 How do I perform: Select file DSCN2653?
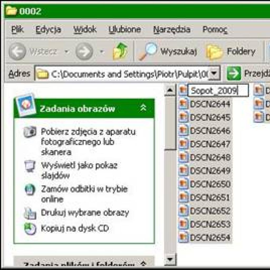210,224
